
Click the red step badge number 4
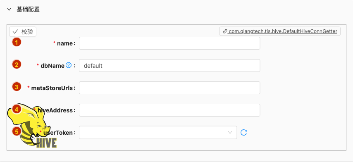click(x=17, y=109)
